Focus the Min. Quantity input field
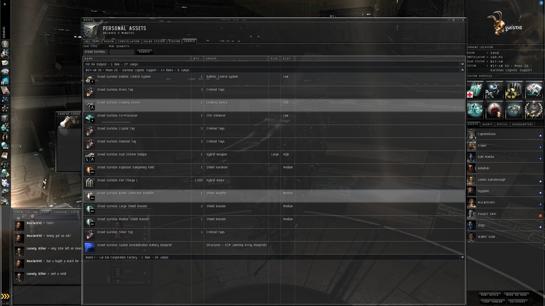 click(x=121, y=52)
